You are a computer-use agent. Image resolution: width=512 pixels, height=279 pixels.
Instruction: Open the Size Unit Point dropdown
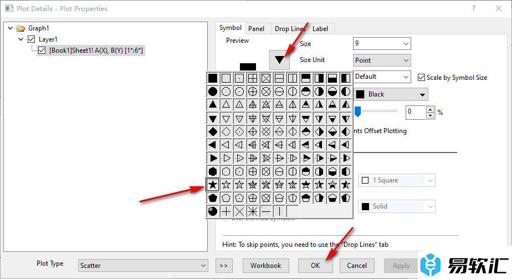point(382,60)
